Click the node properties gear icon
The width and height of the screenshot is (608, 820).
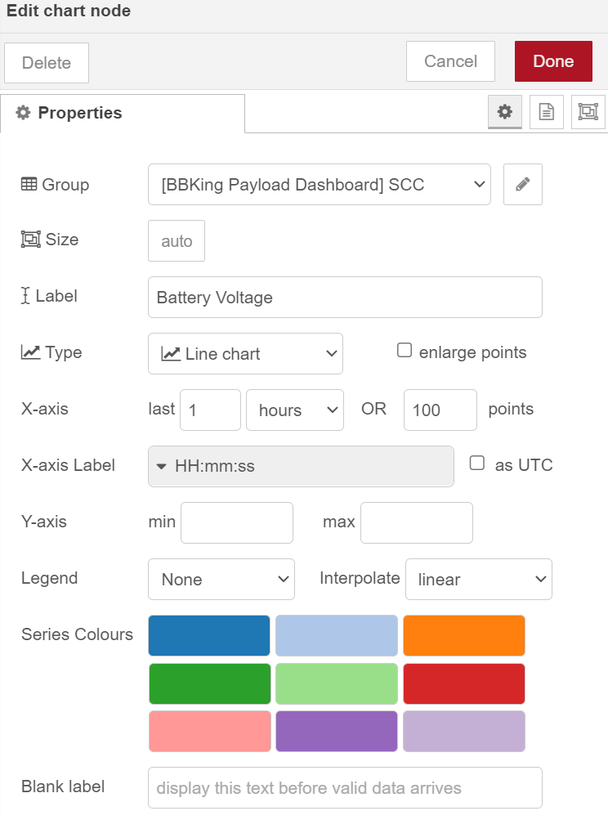(x=505, y=112)
